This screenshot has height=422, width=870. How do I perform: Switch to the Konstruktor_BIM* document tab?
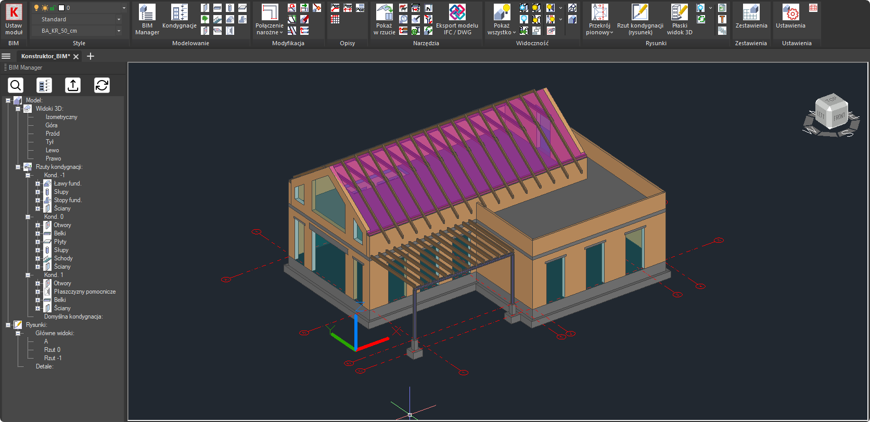coord(45,56)
